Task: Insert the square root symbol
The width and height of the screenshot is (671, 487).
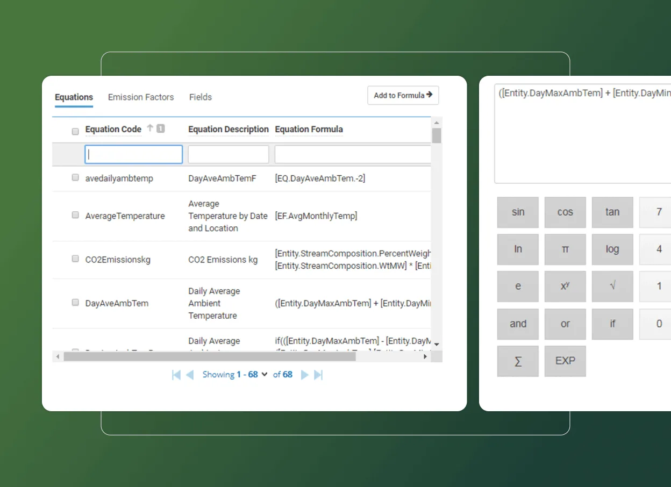Action: [x=612, y=287]
